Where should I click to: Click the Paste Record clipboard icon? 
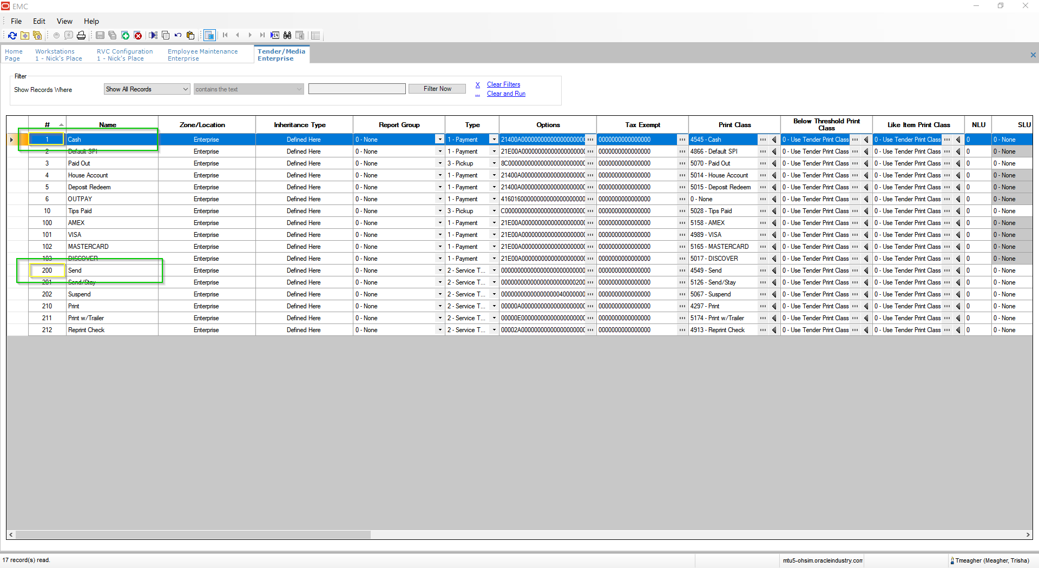point(190,35)
